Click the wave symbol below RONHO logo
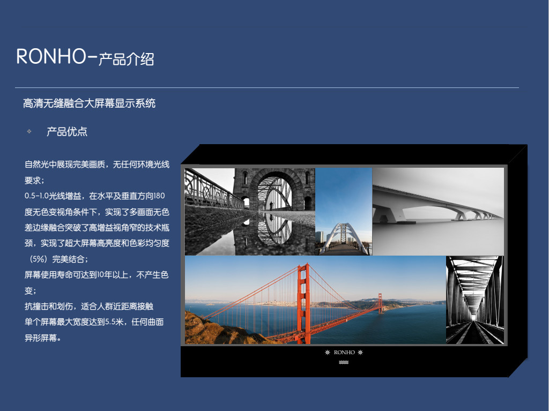Screen dimensions: 549x411 pyautogui.click(x=344, y=363)
